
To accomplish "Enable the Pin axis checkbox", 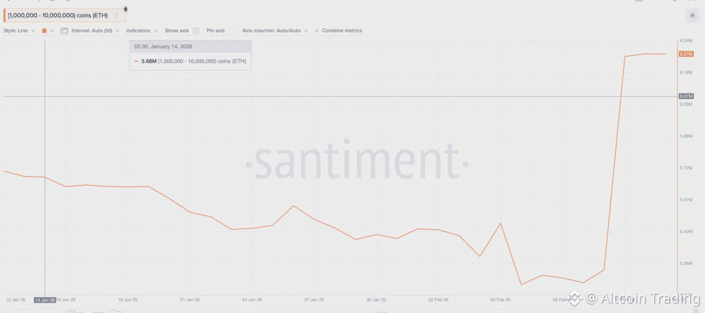I will pyautogui.click(x=231, y=31).
